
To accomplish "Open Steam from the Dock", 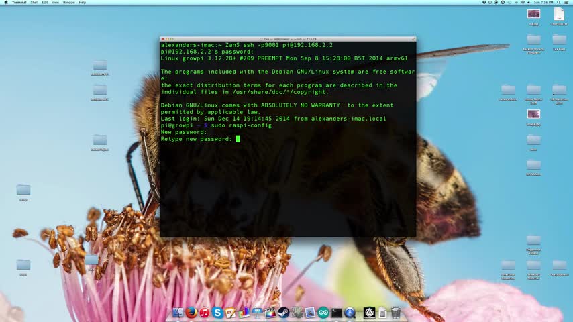I will coord(283,313).
